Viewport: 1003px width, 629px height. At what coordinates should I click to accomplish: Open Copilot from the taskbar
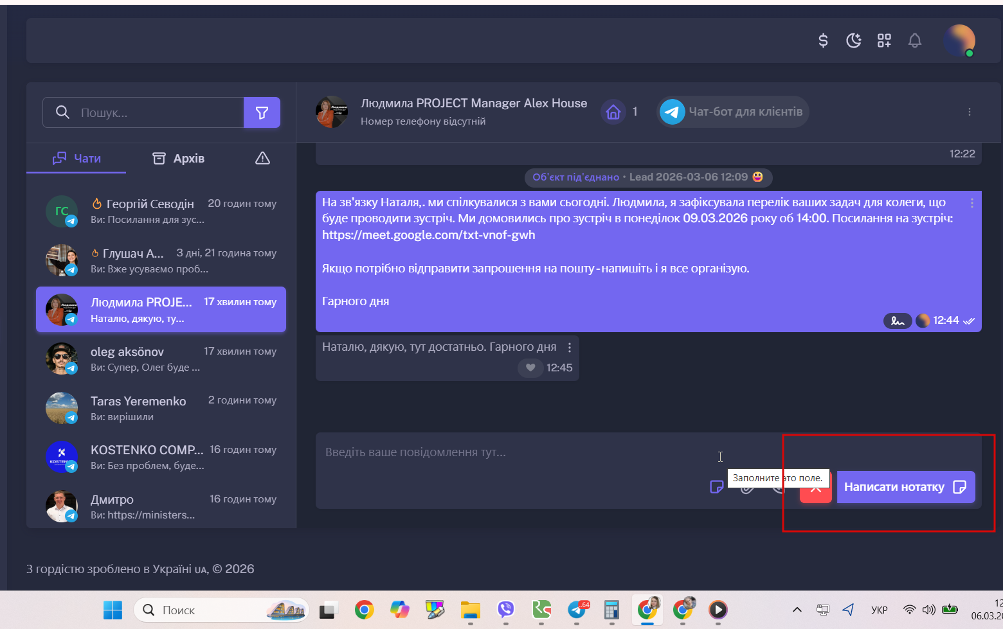(x=400, y=610)
